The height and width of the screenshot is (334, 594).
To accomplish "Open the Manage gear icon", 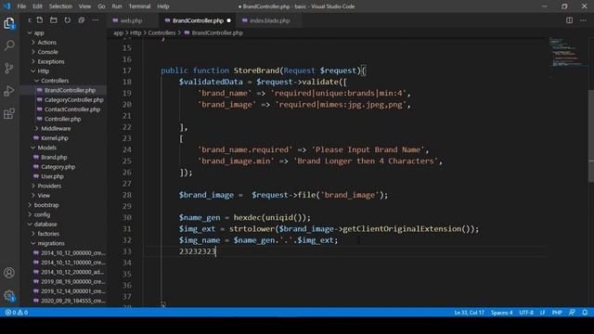I will pyautogui.click(x=9, y=296).
